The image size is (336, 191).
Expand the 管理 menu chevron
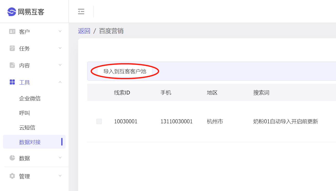pyautogui.click(x=60, y=176)
